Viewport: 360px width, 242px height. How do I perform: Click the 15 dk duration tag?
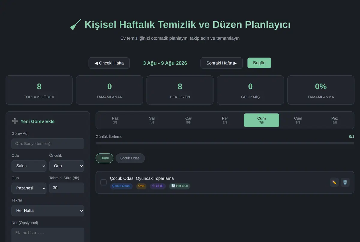click(158, 186)
